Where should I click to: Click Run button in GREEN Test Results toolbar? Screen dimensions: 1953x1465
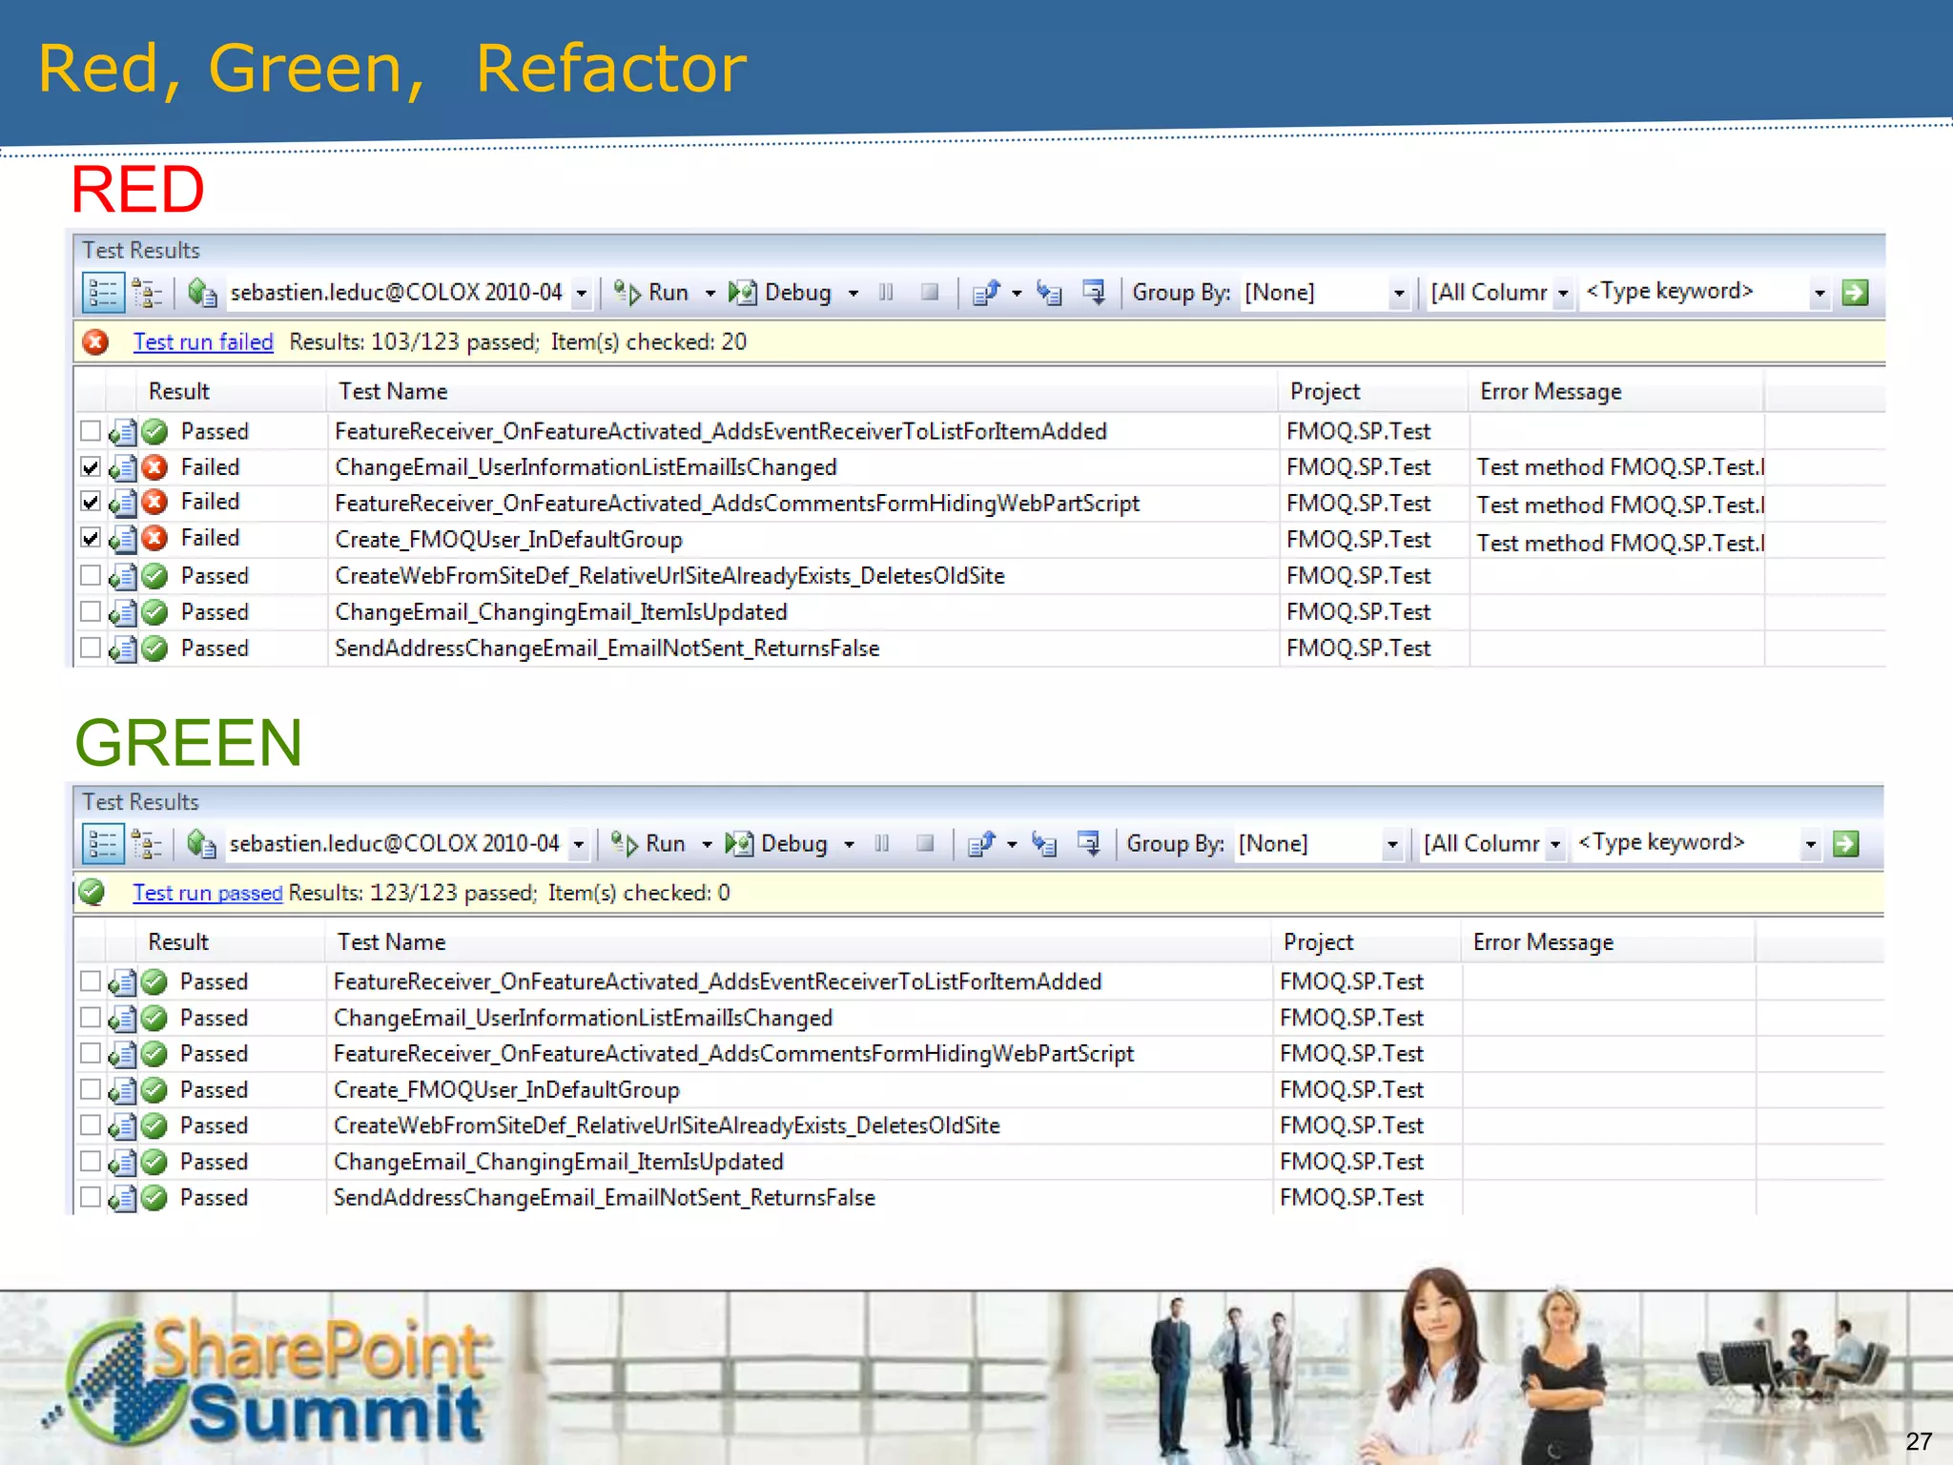648,844
